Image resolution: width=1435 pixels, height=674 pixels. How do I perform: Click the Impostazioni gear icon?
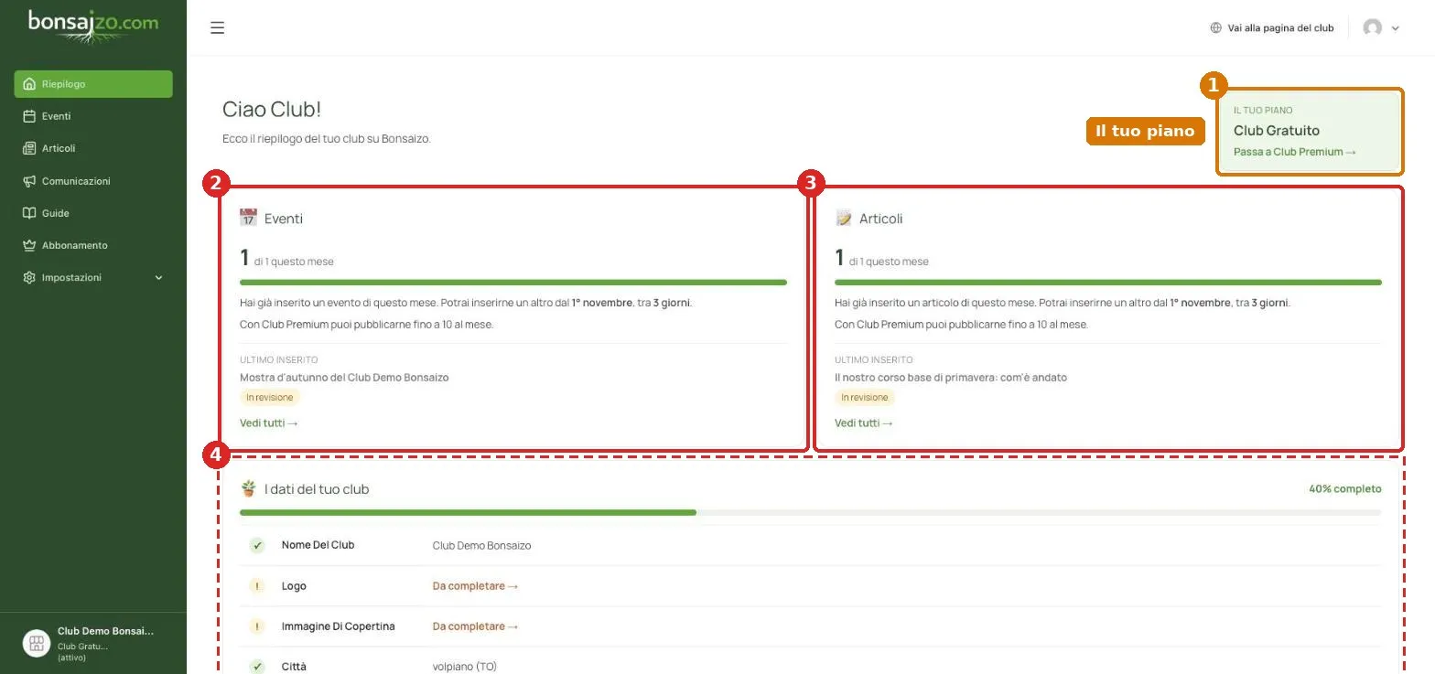click(x=29, y=277)
